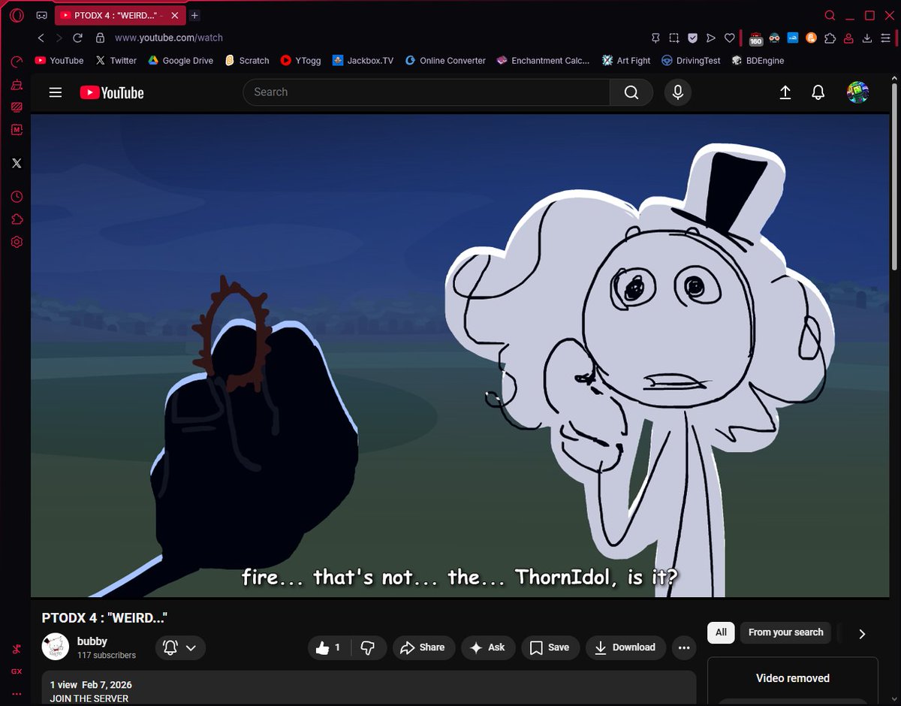Open the GX Corner gamepad icon
Viewport: 901px width, 706px height.
[42, 15]
